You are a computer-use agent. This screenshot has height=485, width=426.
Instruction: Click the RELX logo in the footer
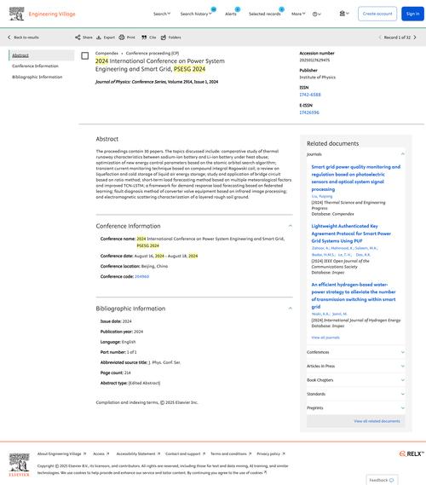coord(412,453)
